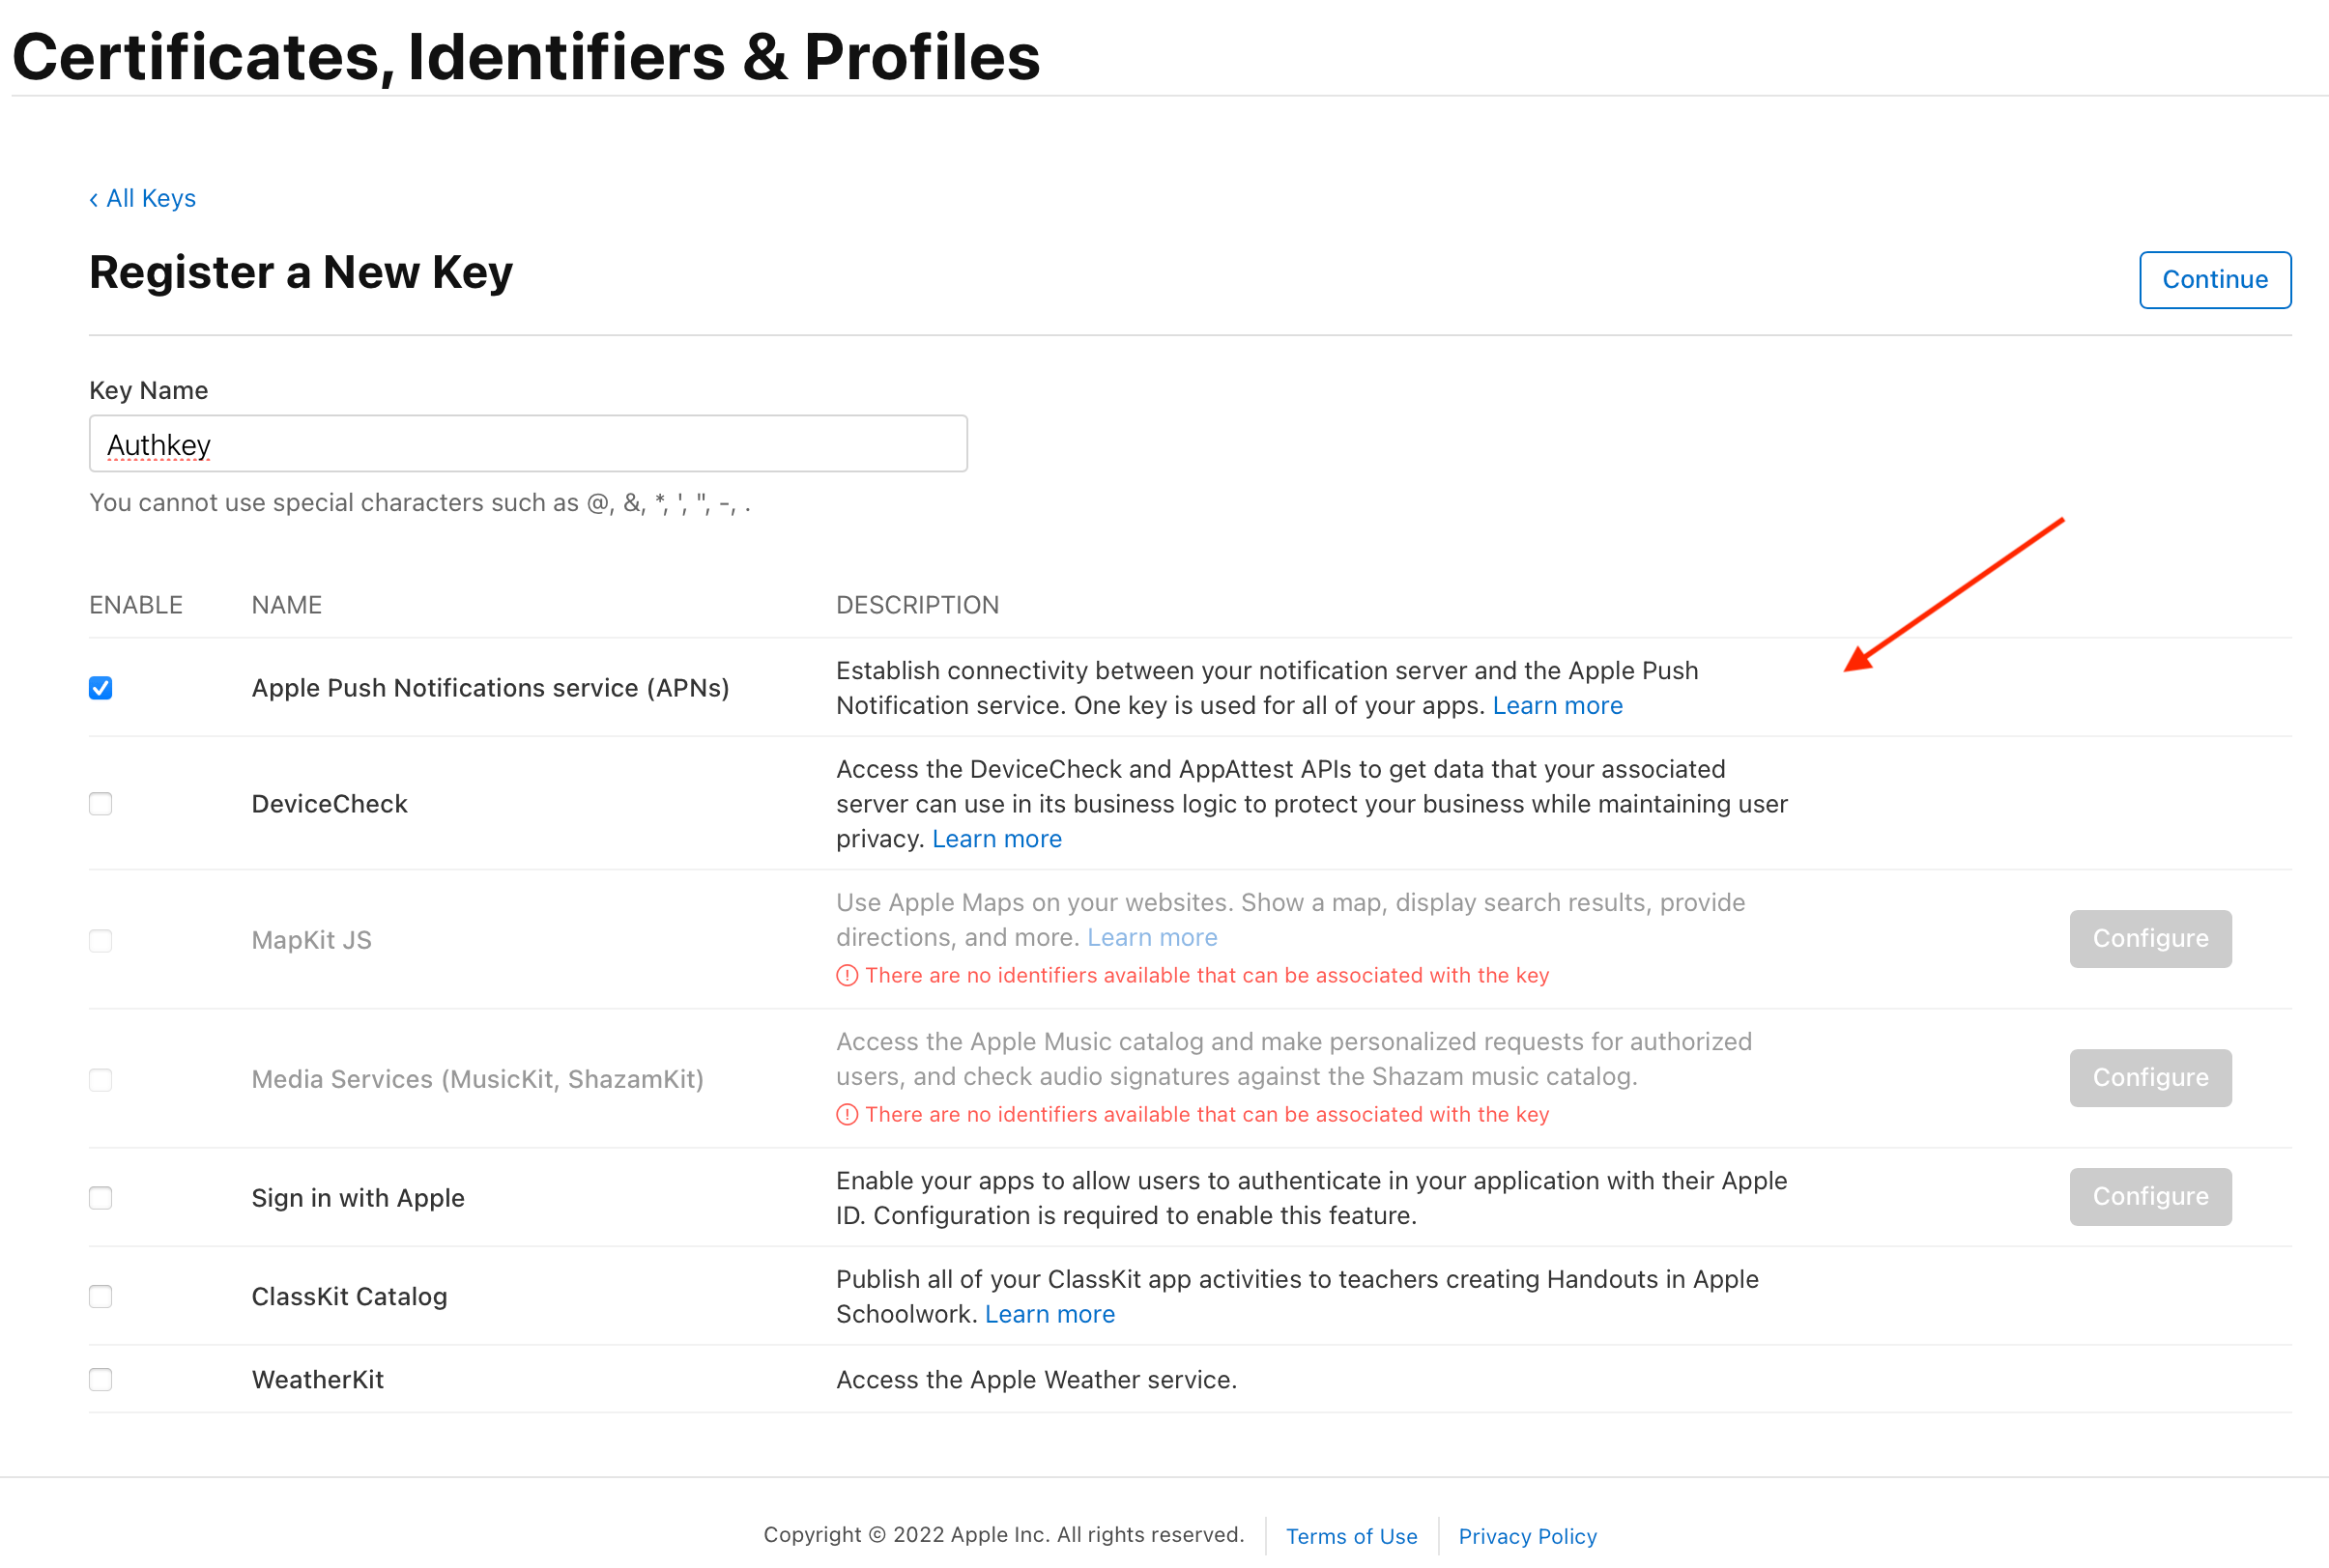Image resolution: width=2329 pixels, height=1568 pixels.
Task: Click Configure next to MapKit JS
Action: [x=2150, y=938]
